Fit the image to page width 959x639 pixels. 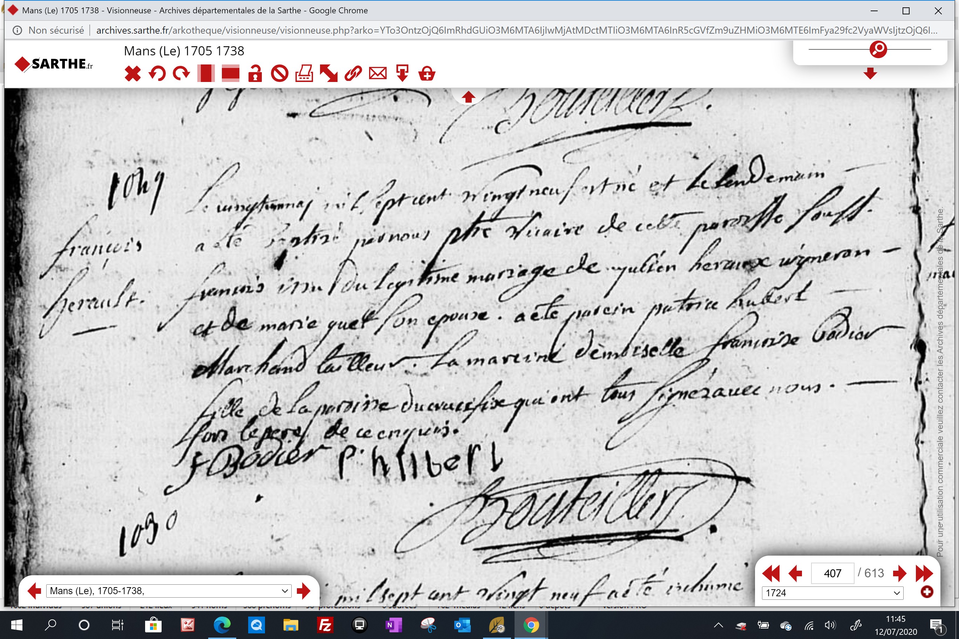[230, 74]
